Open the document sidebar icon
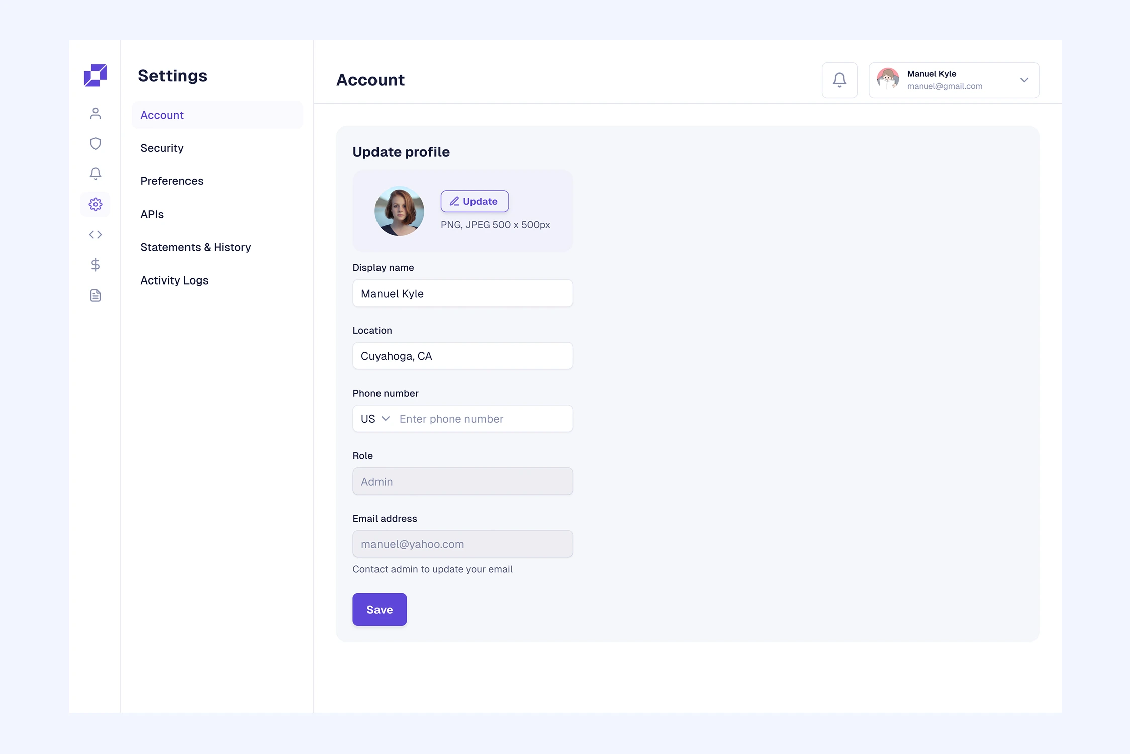This screenshot has width=1130, height=754. point(95,295)
